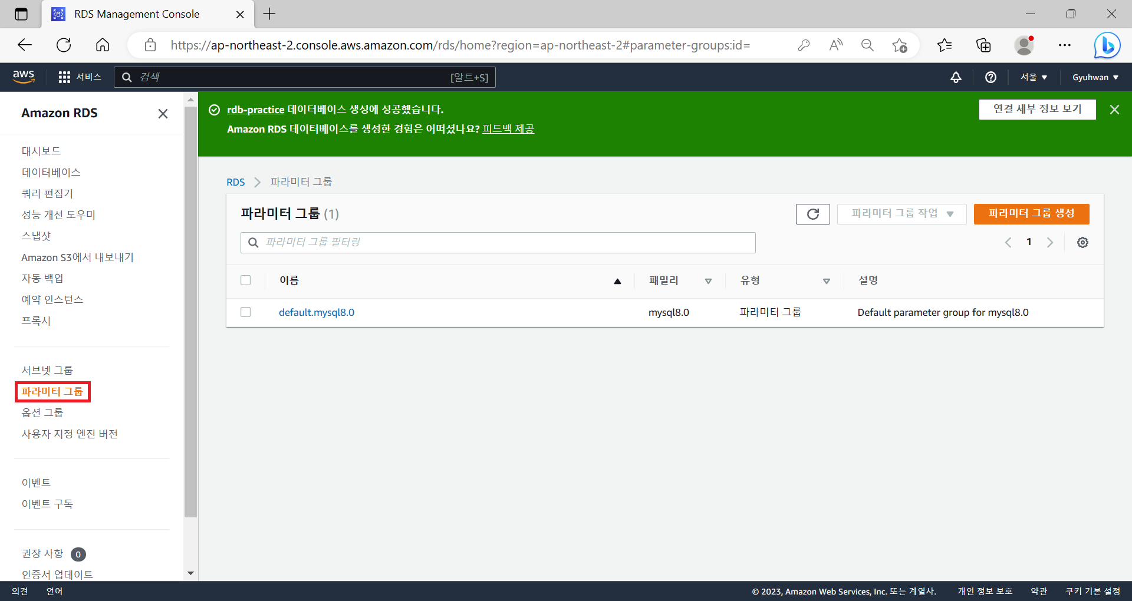Go to previous page of parameter groups
The height and width of the screenshot is (601, 1132).
coord(1008,242)
